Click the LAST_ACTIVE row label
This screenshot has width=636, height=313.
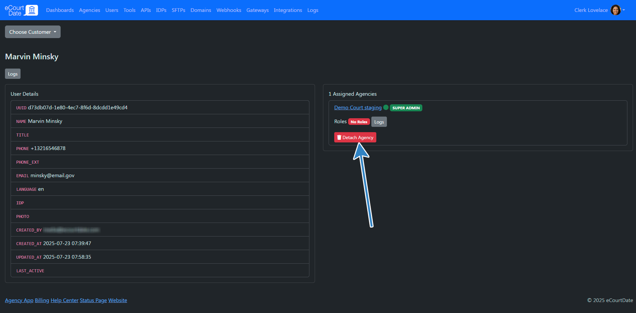(x=30, y=271)
